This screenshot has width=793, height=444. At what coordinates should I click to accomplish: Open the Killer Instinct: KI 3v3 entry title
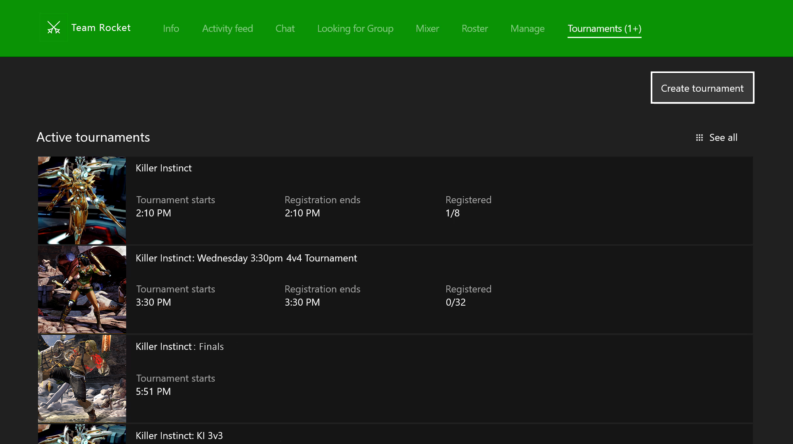(179, 436)
